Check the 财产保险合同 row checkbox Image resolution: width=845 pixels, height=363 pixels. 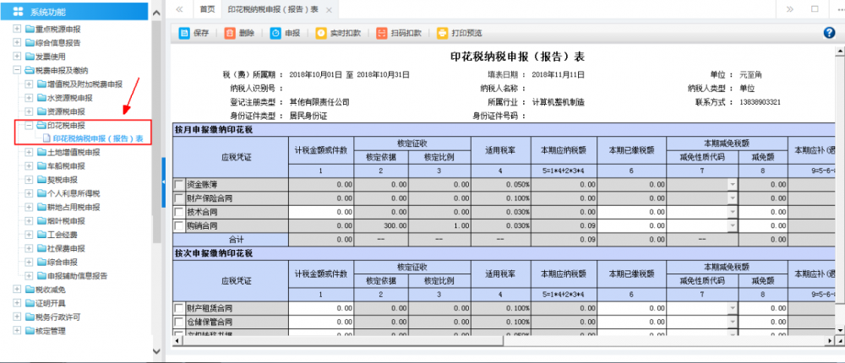coord(179,198)
